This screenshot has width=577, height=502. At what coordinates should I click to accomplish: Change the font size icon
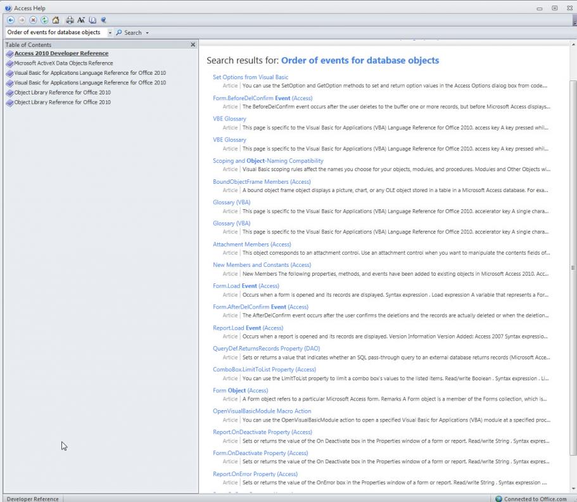pos(81,20)
